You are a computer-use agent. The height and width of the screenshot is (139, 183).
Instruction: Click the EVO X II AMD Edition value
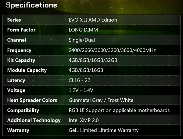click(93, 20)
